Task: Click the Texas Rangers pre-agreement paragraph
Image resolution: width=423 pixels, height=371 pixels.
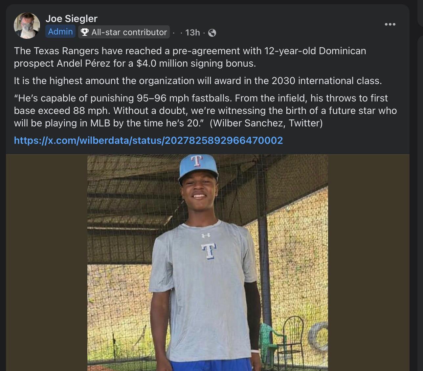Action: tap(190, 57)
